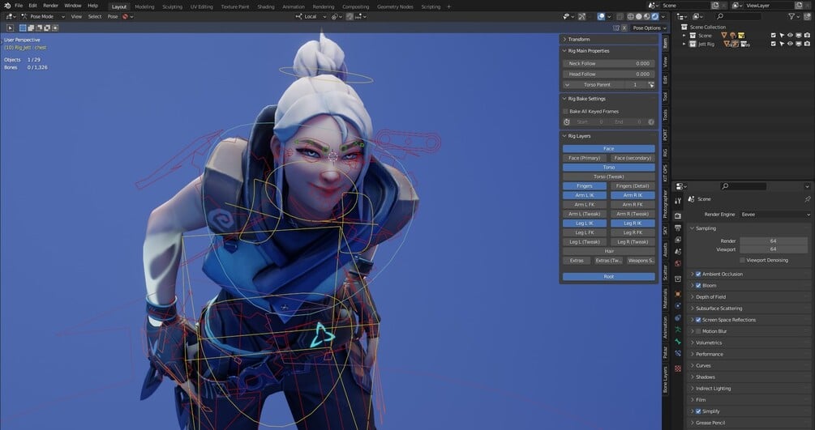Open the editor type selector in viewport header

tap(11, 17)
